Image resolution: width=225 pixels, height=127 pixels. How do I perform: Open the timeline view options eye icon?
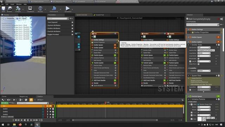9,100
